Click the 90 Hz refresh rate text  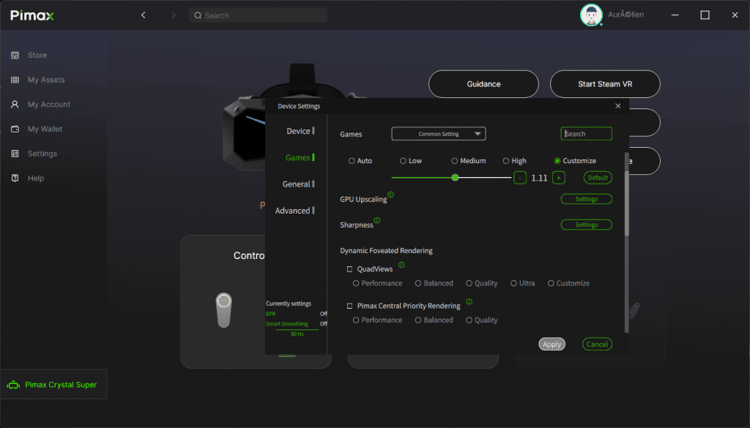coord(297,334)
